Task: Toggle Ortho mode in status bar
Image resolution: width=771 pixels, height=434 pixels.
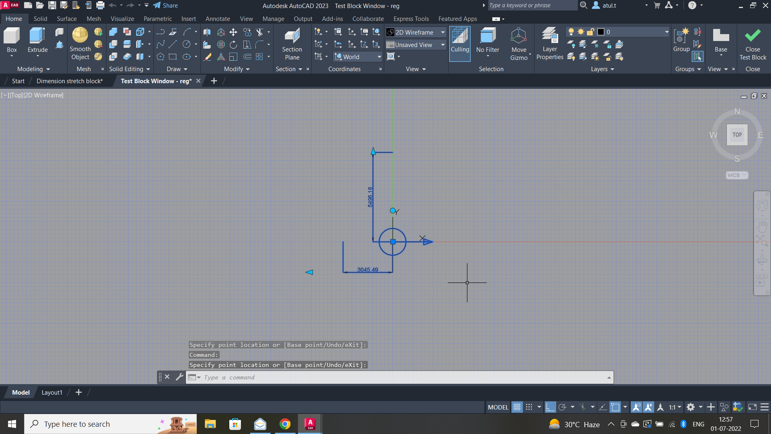Action: click(550, 407)
